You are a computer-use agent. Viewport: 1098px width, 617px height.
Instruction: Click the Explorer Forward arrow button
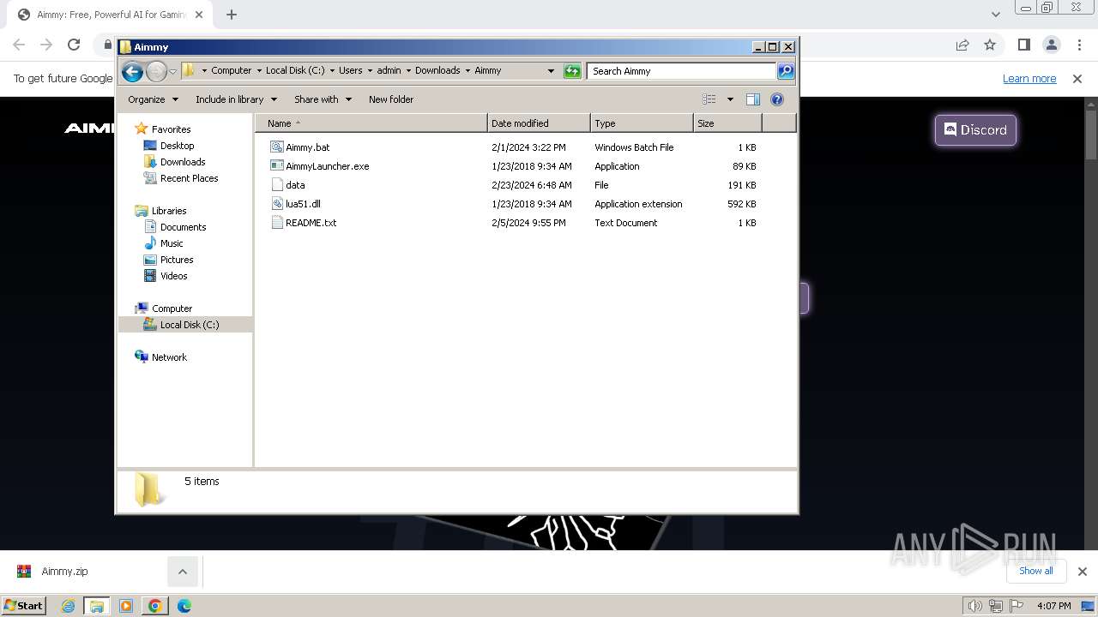tap(156, 71)
